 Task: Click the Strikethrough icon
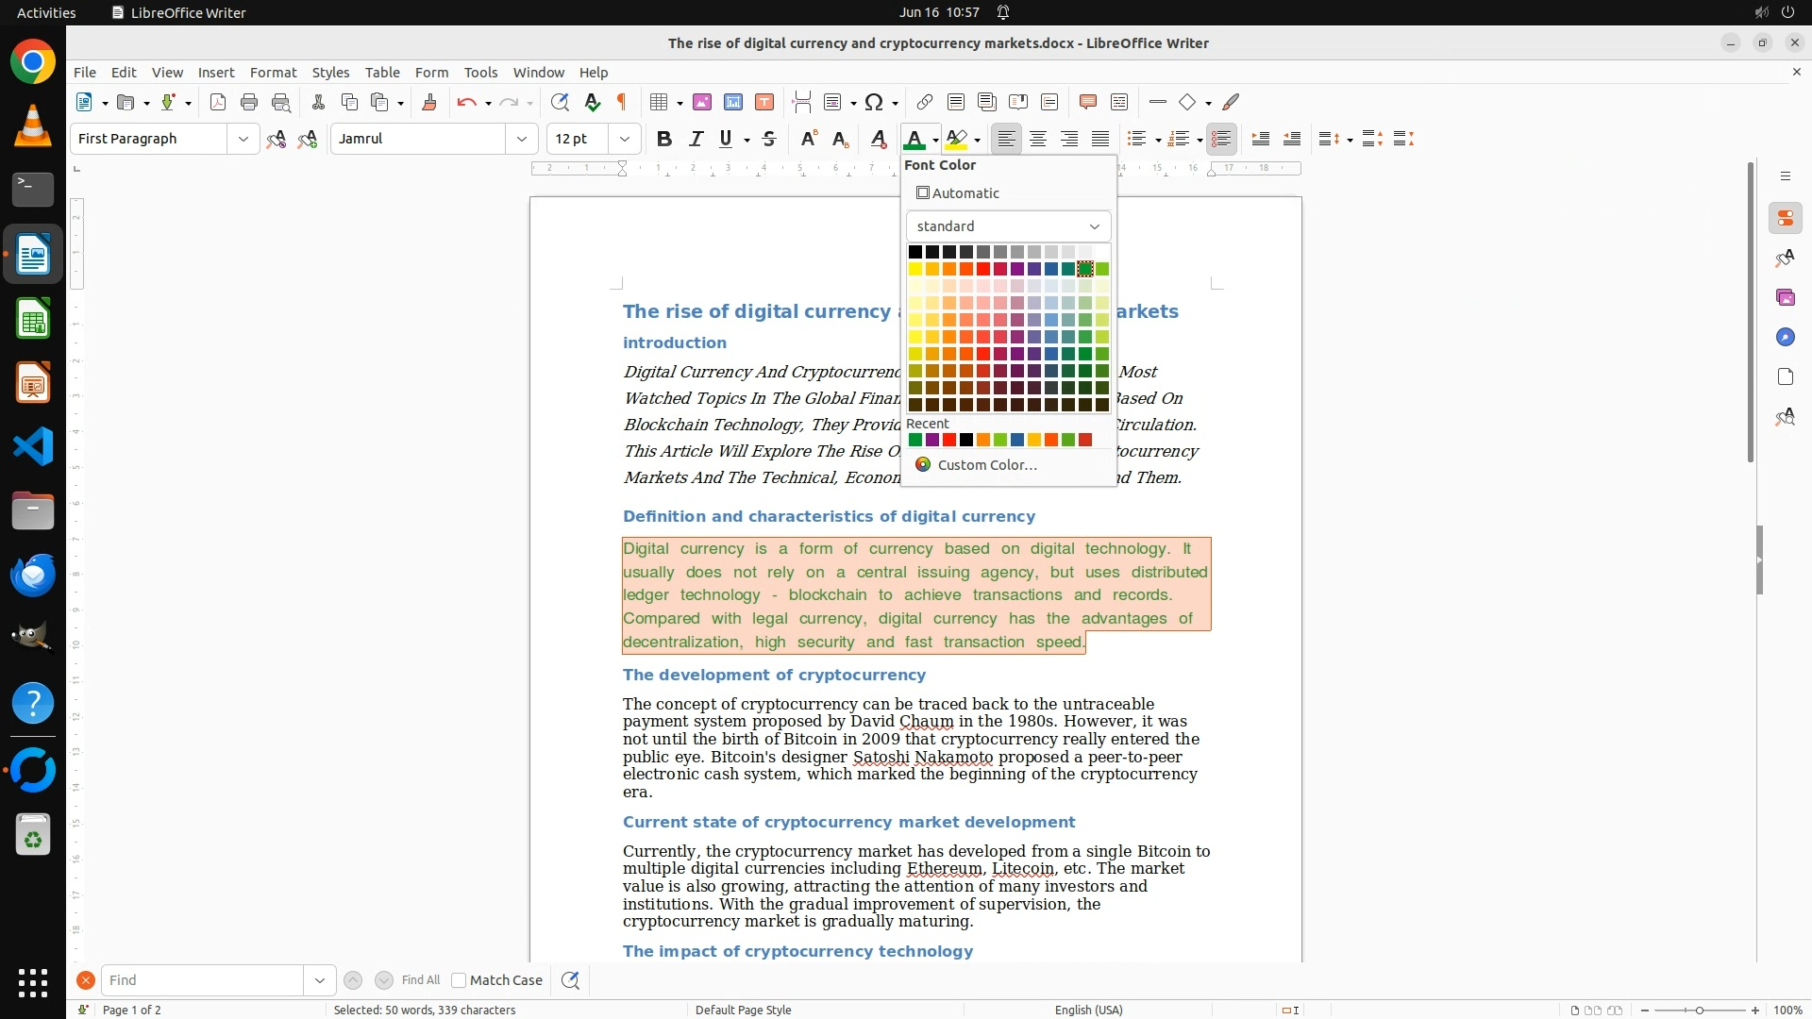769,139
